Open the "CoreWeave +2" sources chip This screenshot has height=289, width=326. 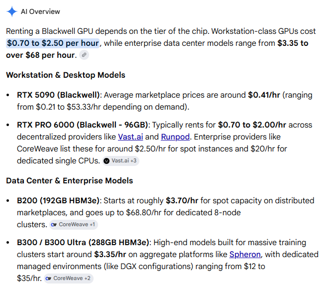(68, 279)
